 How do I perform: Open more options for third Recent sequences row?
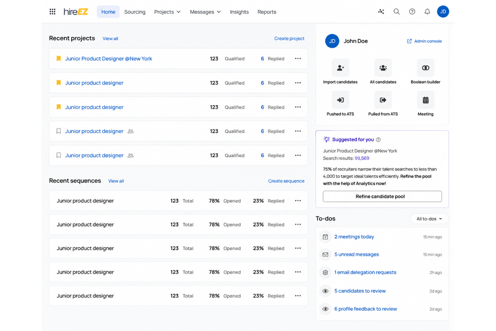click(x=298, y=248)
